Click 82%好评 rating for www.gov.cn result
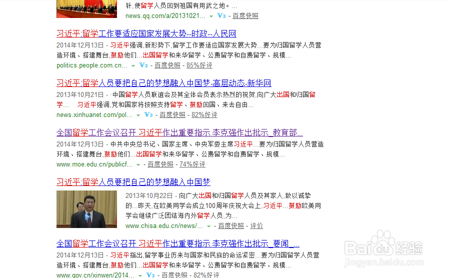 click(x=206, y=275)
